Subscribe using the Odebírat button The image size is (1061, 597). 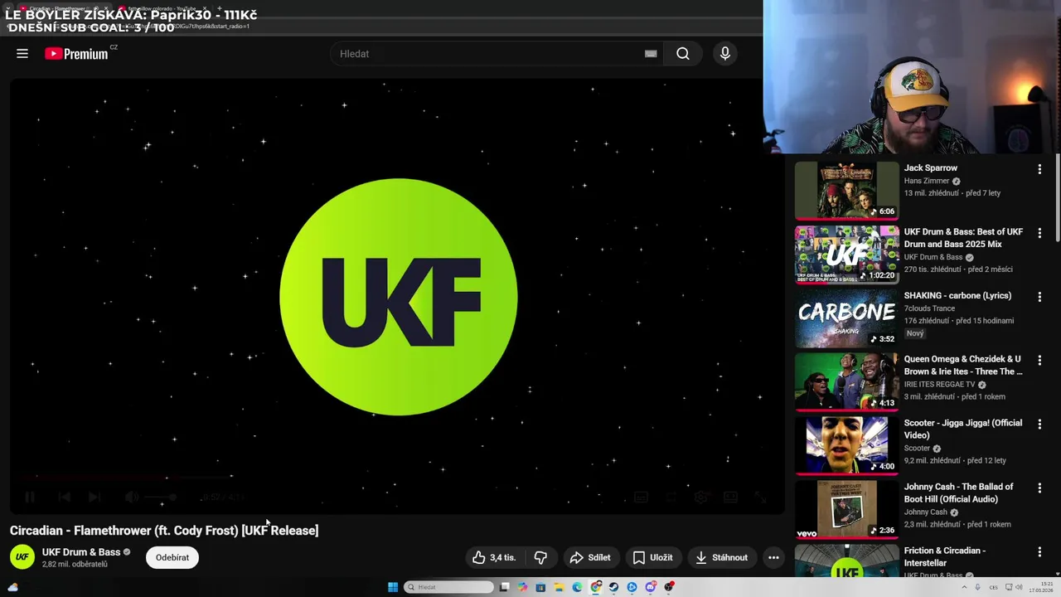[172, 558]
